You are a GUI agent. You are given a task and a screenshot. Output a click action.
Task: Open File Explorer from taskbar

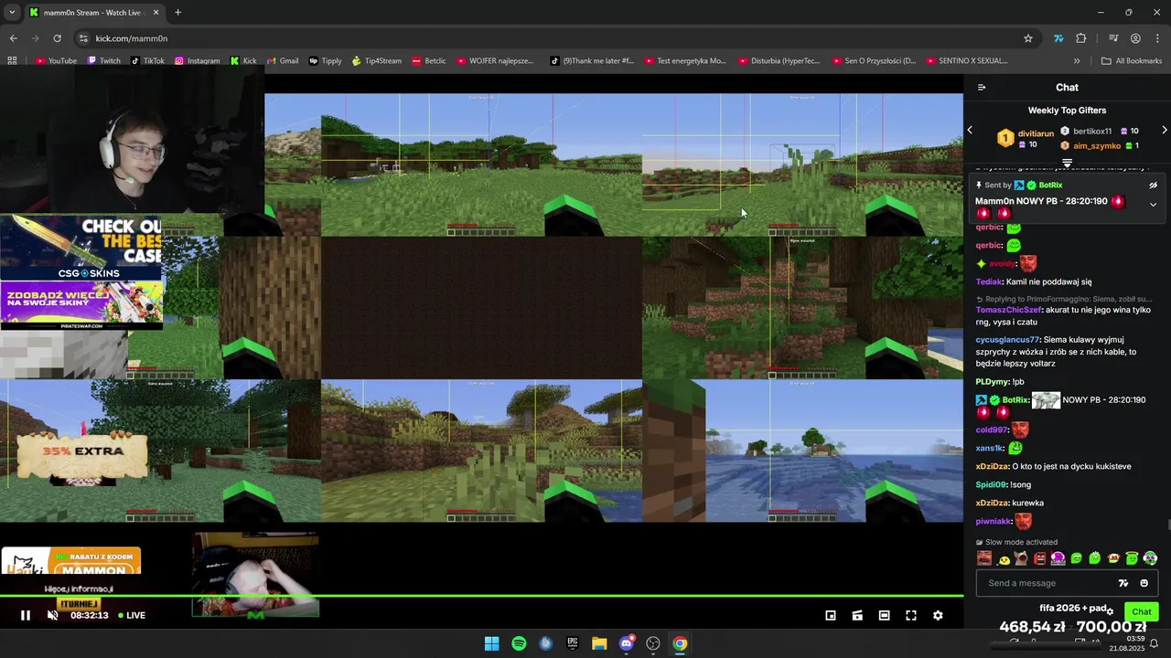[x=599, y=643]
